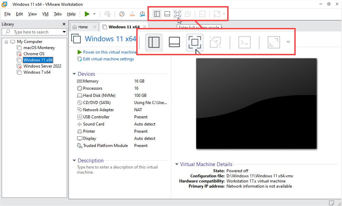Click the Printer device icon
This screenshot has height=206, width=342.
80,131
